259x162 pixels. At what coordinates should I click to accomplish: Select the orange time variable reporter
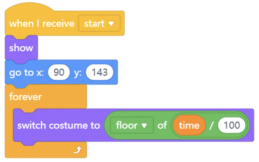(x=189, y=125)
